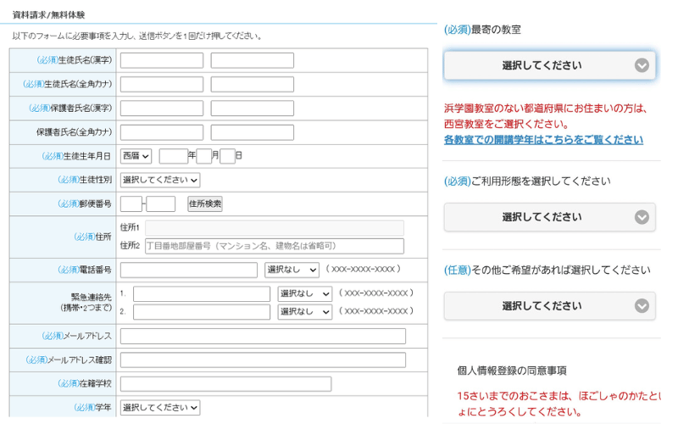Click emergency contact number 2 field
Image resolution: width=678 pixels, height=424 pixels.
pos(202,312)
